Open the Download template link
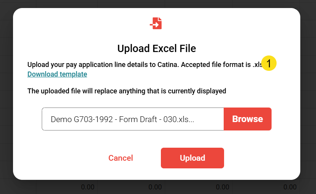The image size is (316, 194). click(57, 74)
